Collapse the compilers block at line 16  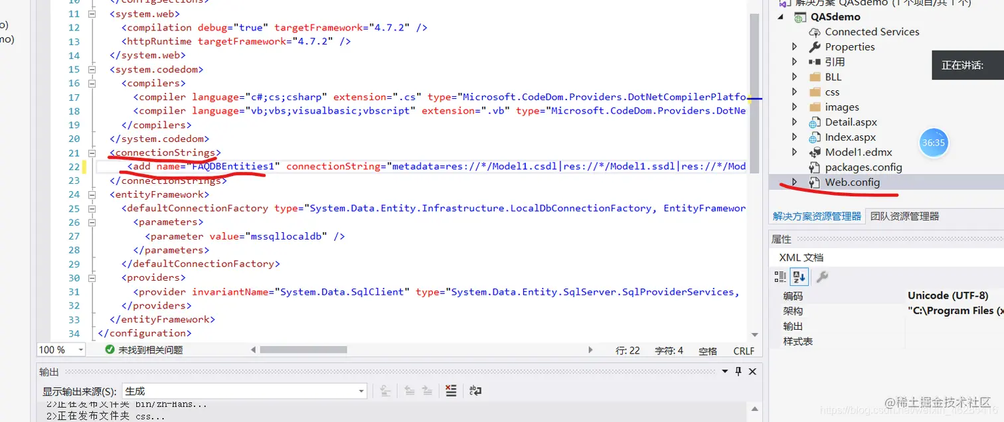(92, 83)
